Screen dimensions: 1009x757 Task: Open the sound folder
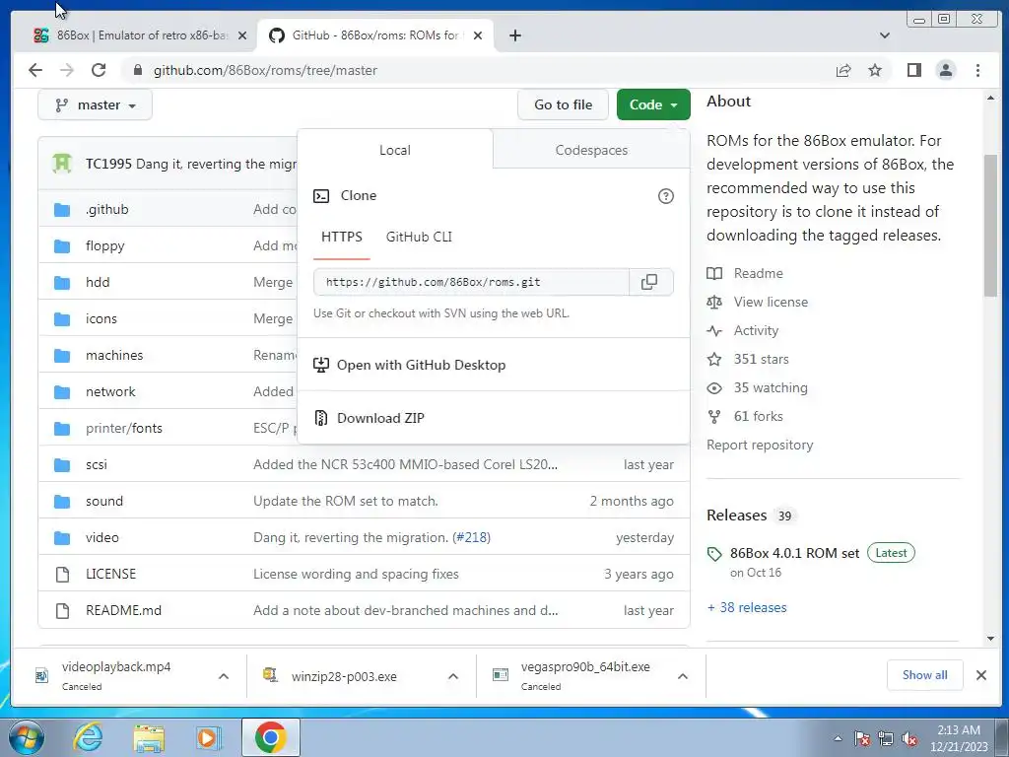coord(103,501)
